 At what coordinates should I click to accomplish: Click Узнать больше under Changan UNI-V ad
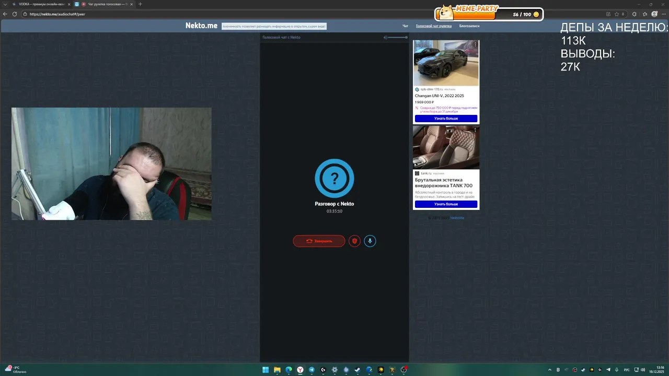coord(446,119)
